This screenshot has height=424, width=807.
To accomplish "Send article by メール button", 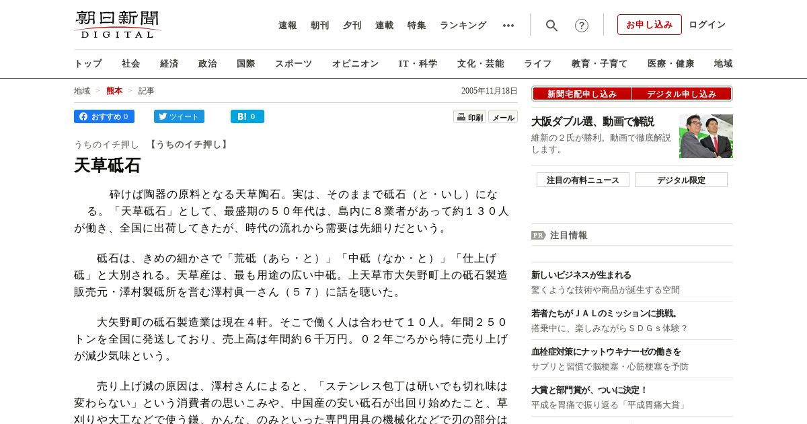I will tap(503, 117).
